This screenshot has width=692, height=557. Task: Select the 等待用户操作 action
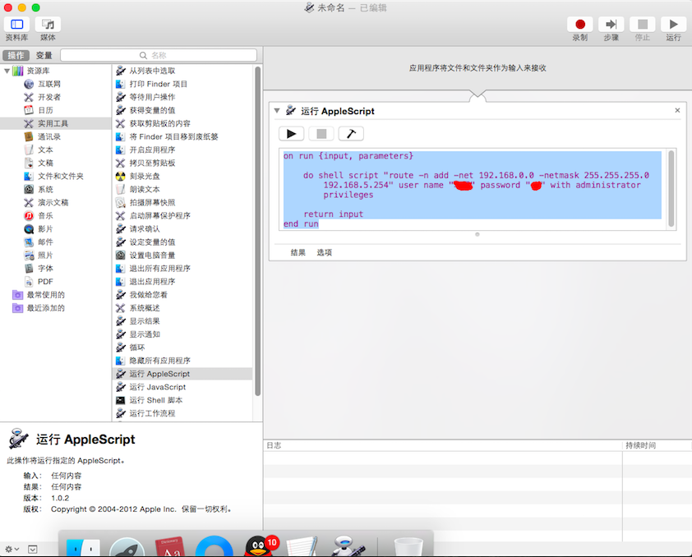(x=182, y=97)
